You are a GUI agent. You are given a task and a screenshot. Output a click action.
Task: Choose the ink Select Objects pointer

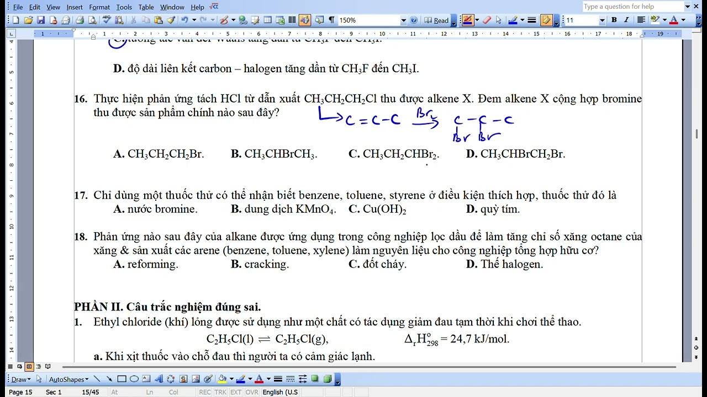click(x=498, y=20)
